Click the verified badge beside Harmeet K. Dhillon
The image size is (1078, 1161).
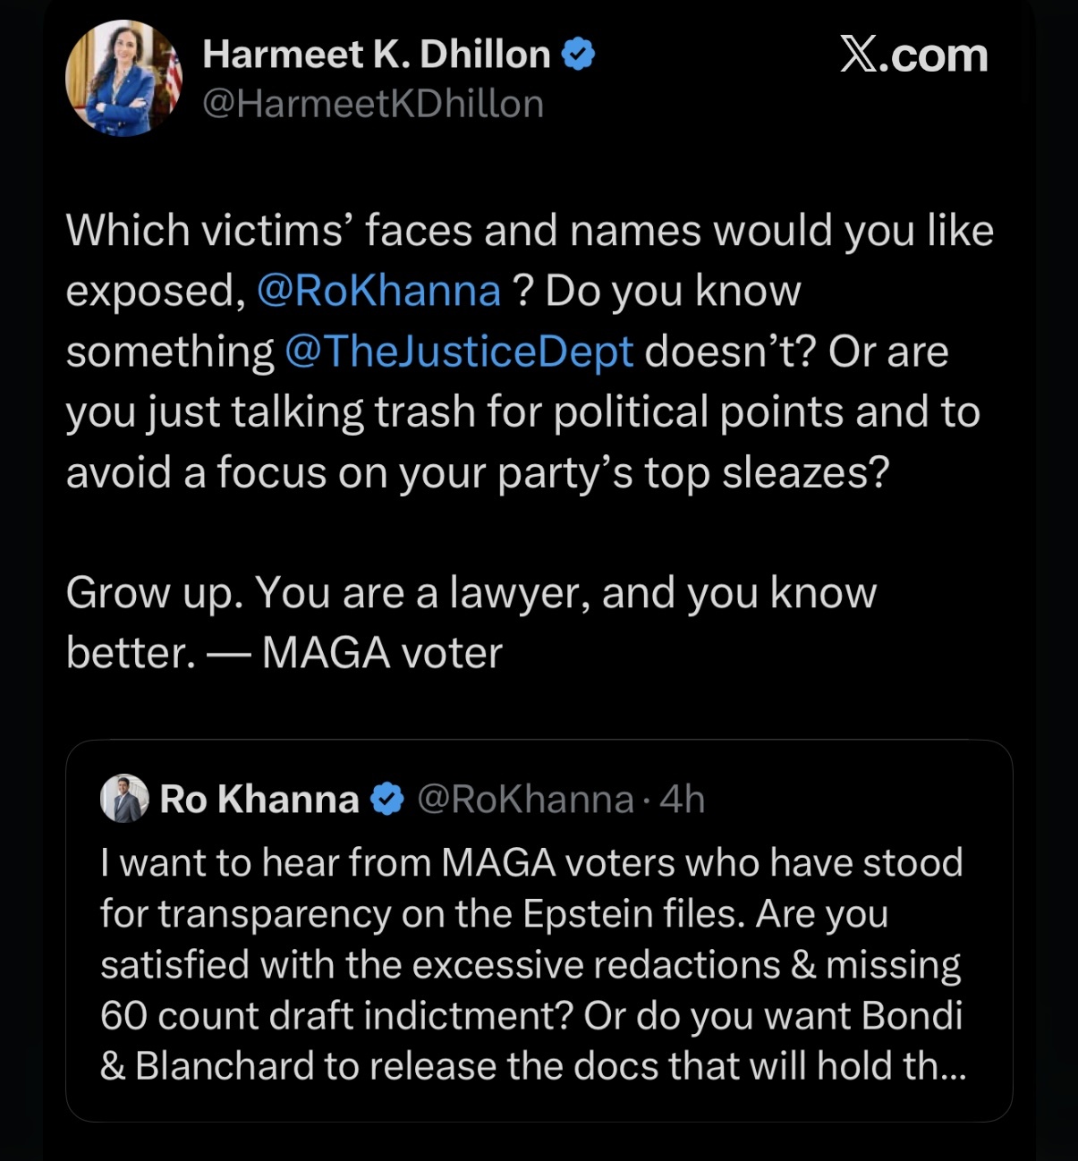click(x=579, y=55)
